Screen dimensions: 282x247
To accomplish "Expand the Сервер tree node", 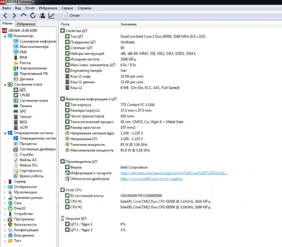I will coord(5,181).
